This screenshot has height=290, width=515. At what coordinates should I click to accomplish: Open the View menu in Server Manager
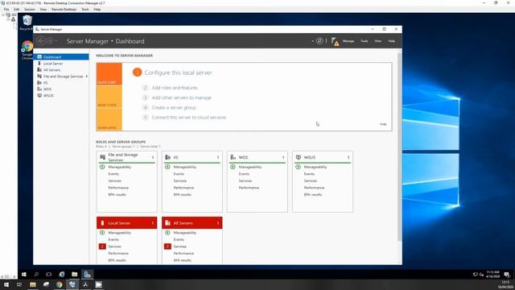tap(377, 41)
